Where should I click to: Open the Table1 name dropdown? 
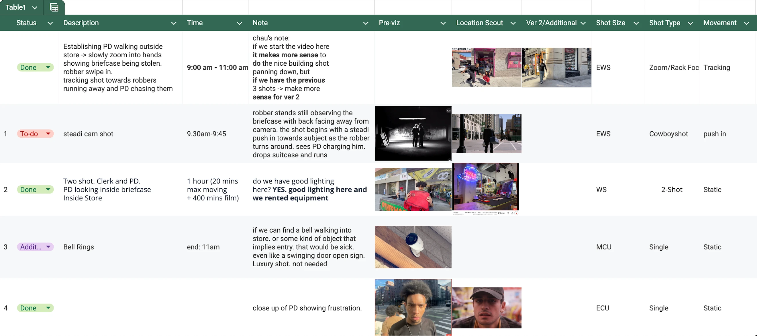pos(35,8)
